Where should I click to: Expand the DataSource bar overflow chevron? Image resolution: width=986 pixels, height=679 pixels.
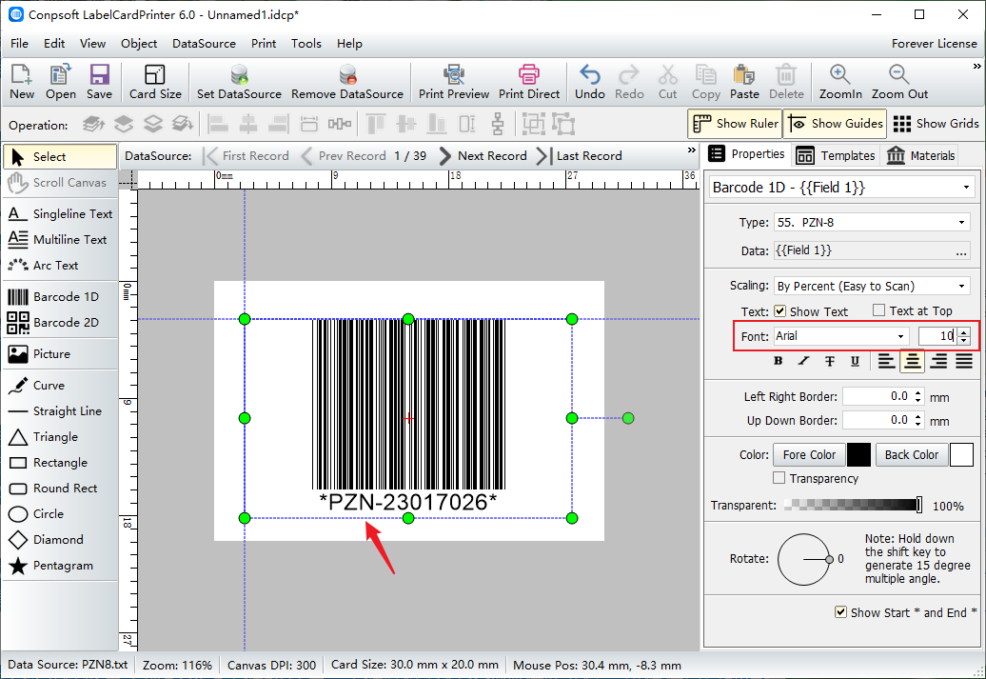click(x=692, y=150)
